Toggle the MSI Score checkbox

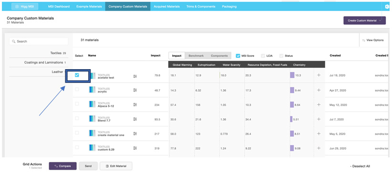[x=238, y=56]
